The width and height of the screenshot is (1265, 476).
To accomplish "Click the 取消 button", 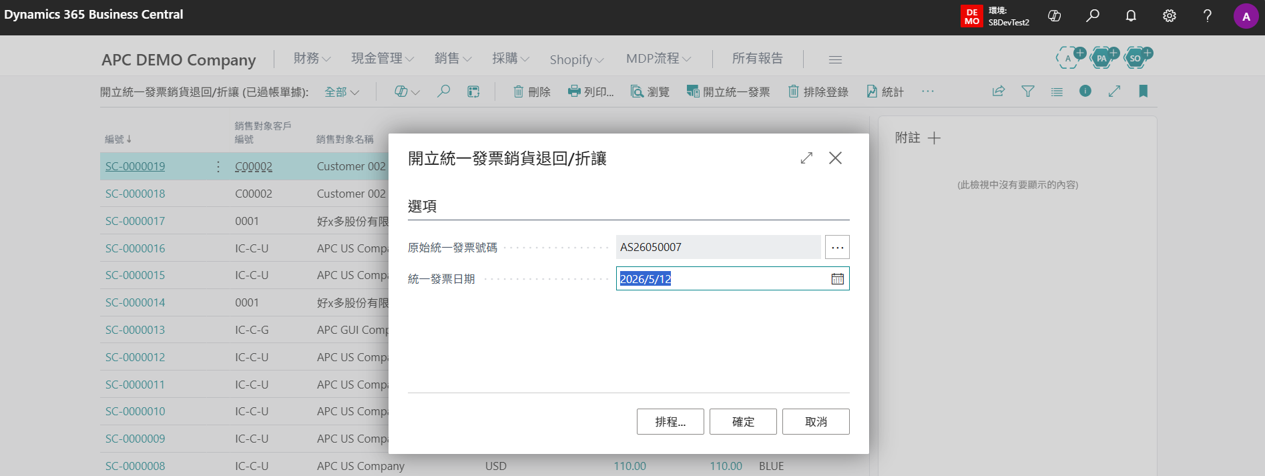I will 816,422.
